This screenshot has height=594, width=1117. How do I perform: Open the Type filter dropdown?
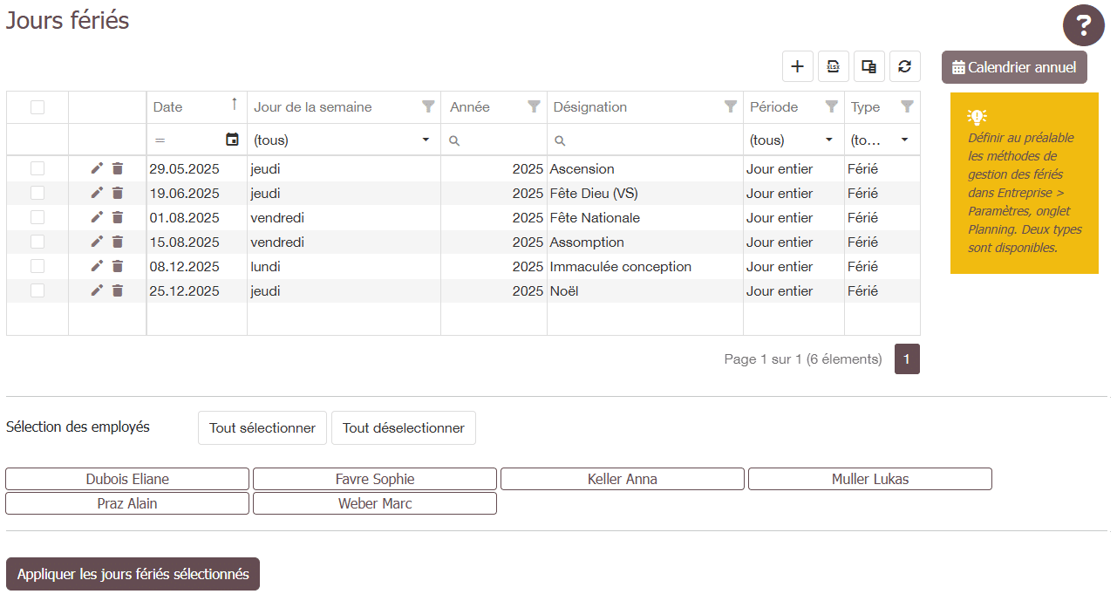904,140
